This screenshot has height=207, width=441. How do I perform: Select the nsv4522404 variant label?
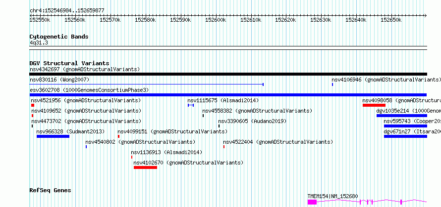[278, 142]
